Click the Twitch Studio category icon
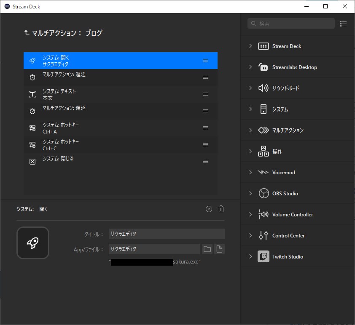This screenshot has width=355, height=325. pyautogui.click(x=264, y=256)
